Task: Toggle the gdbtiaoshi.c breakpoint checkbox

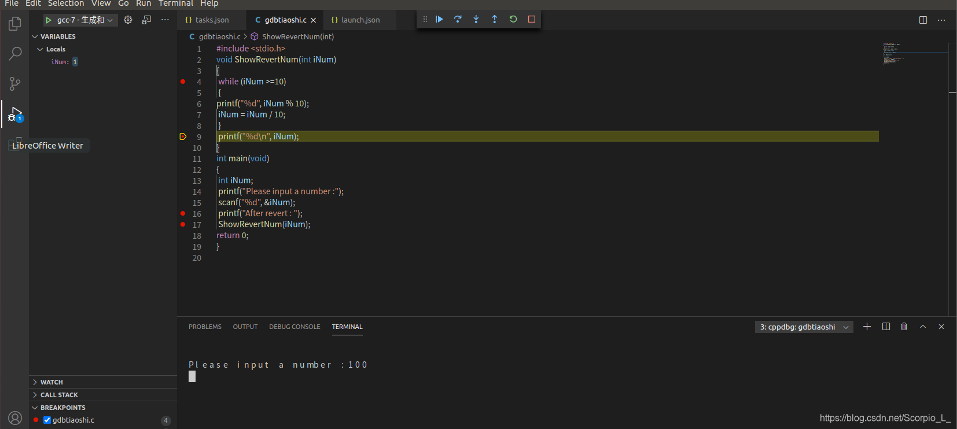Action: [x=47, y=420]
